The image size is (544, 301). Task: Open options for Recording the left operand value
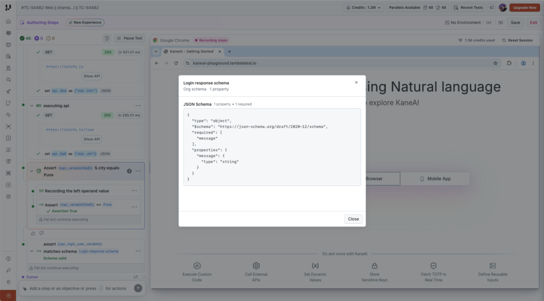click(134, 191)
